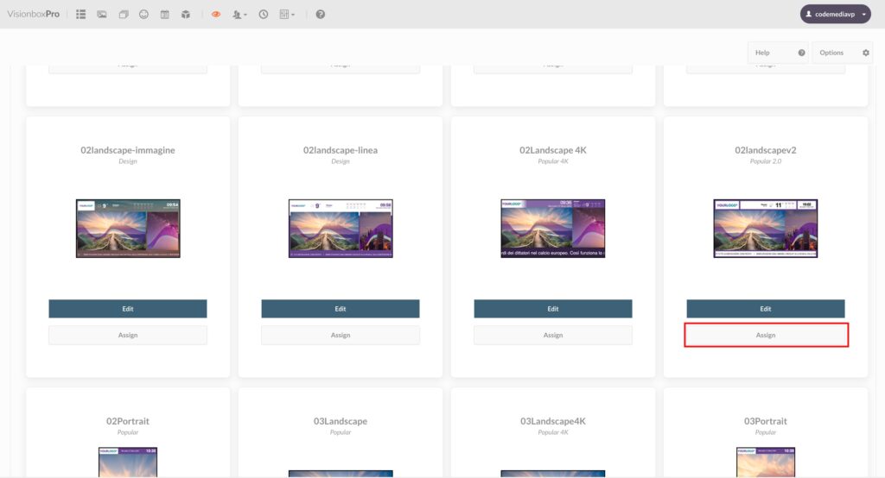
Task: Click the clock icon in toolbar
Action: point(264,14)
